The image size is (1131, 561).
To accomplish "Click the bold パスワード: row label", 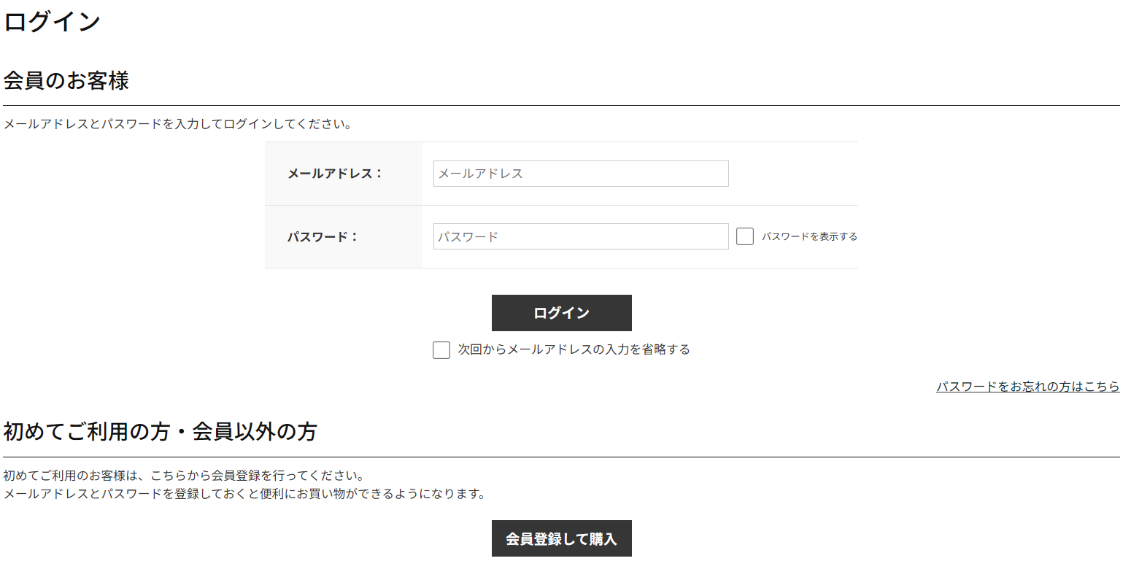I will tap(323, 236).
